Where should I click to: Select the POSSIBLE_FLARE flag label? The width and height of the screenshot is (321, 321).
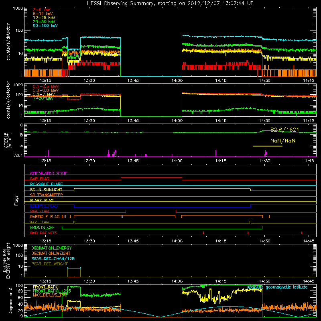point(46,184)
